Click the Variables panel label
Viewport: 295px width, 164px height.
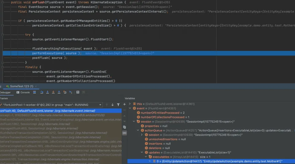tap(130, 98)
